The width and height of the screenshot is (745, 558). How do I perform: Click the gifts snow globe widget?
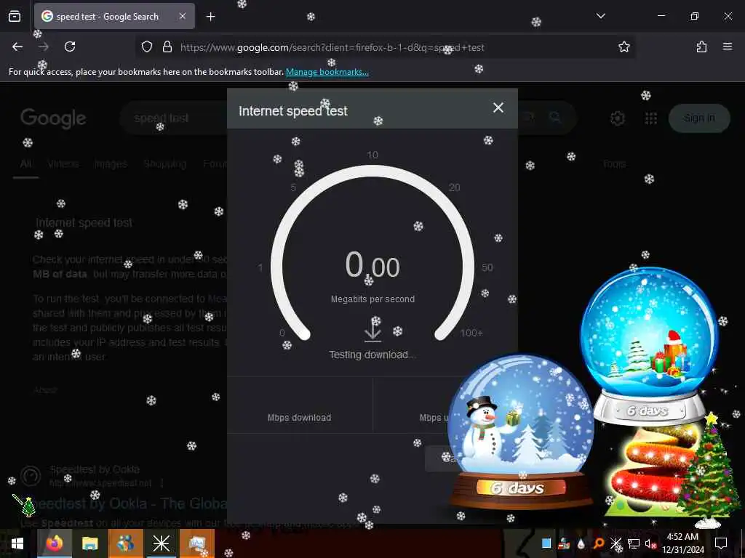[x=649, y=345]
